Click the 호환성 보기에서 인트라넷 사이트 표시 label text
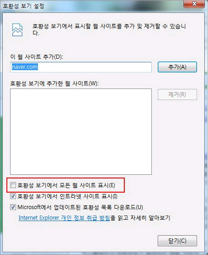The height and width of the screenshot is (255, 208). coord(67,196)
